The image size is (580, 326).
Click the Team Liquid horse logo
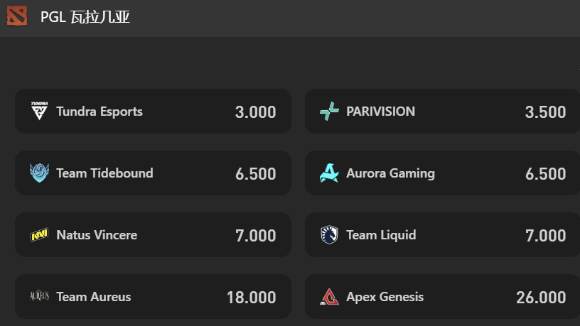click(x=329, y=235)
